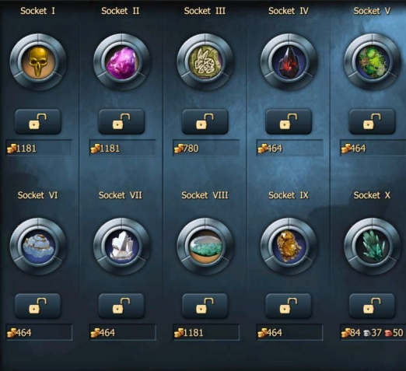Click the padlock button below Socket VII
This screenshot has width=406, height=371.
[x=121, y=306]
